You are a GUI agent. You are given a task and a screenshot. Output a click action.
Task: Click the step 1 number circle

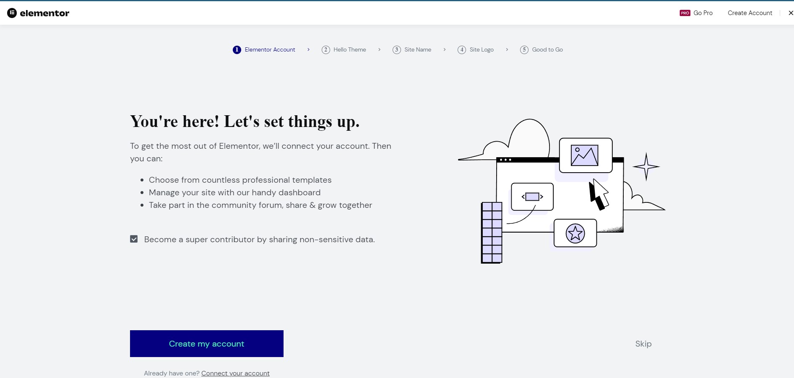click(x=237, y=50)
